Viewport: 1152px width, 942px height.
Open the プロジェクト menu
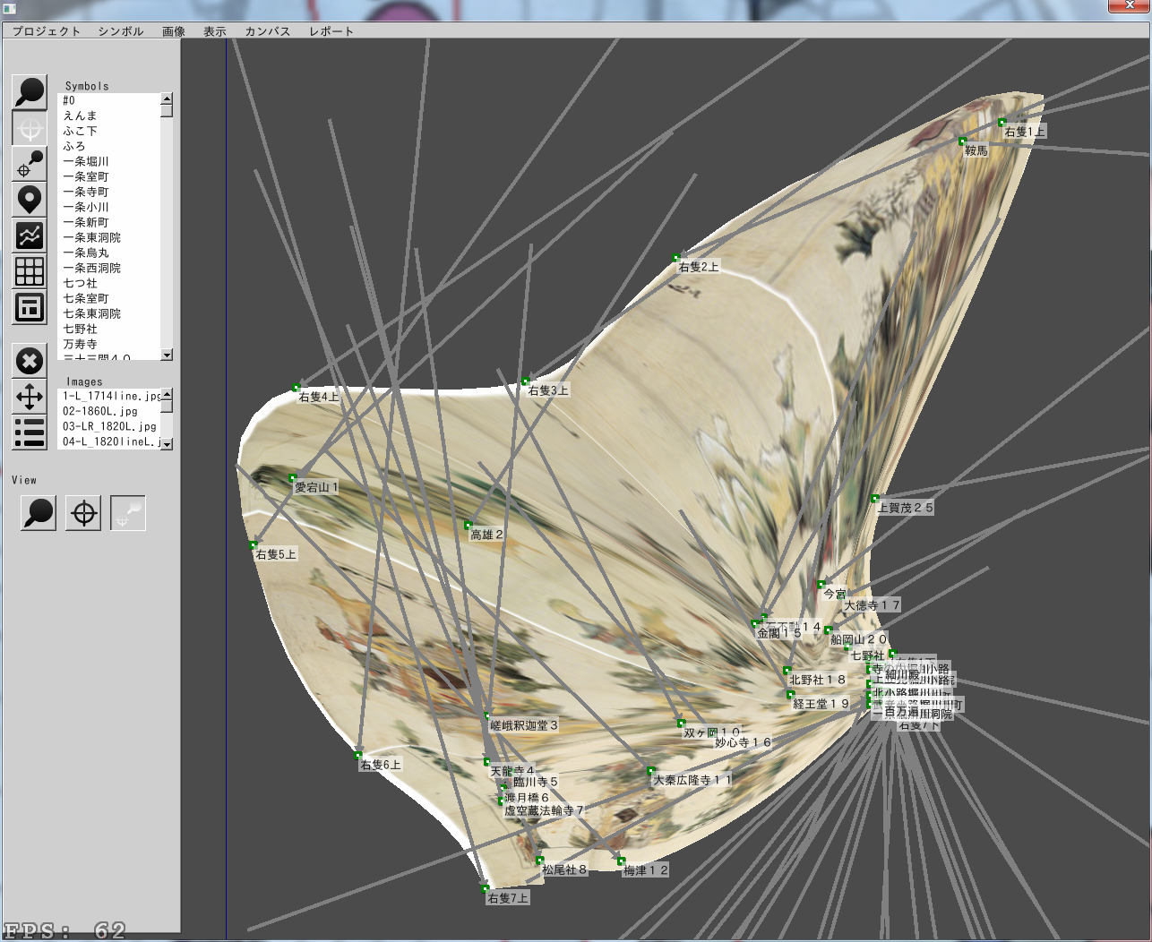[x=47, y=31]
